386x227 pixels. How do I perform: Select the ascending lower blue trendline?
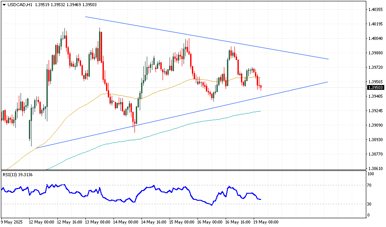tap(182, 115)
